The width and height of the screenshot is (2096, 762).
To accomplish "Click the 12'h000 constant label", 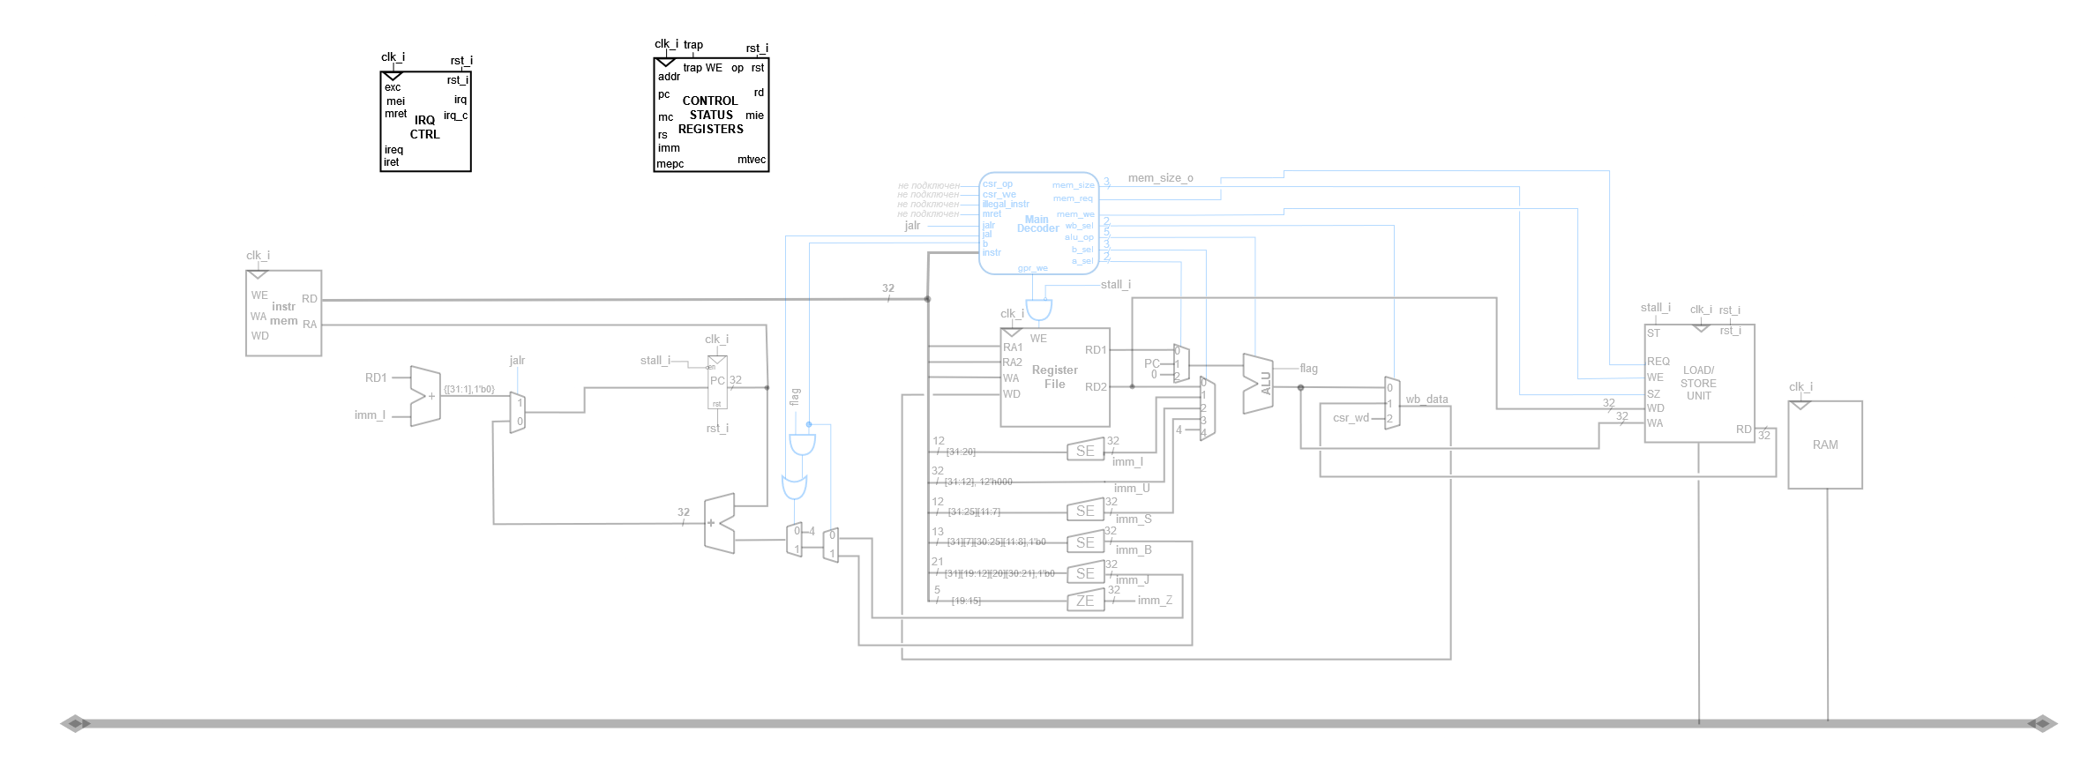I will click(x=997, y=482).
